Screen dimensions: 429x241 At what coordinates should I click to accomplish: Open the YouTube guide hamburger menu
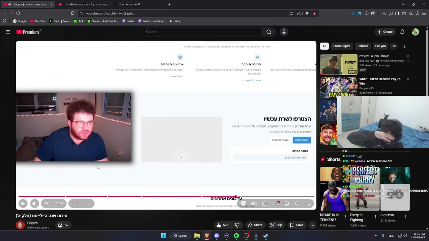[8, 32]
